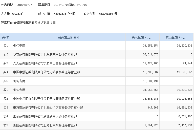194x130 pixels.
Task: Open 华安证券上海浦东南路证券营业部 entry
Action: tap(45, 54)
